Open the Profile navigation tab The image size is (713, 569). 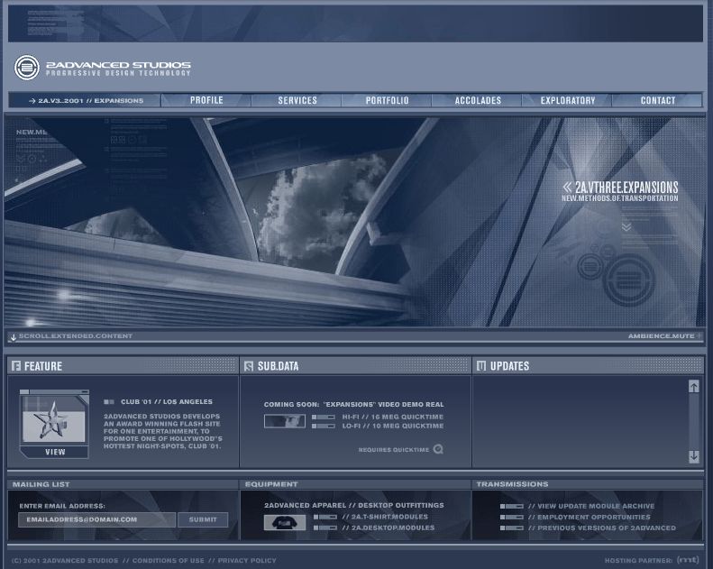coord(206,100)
